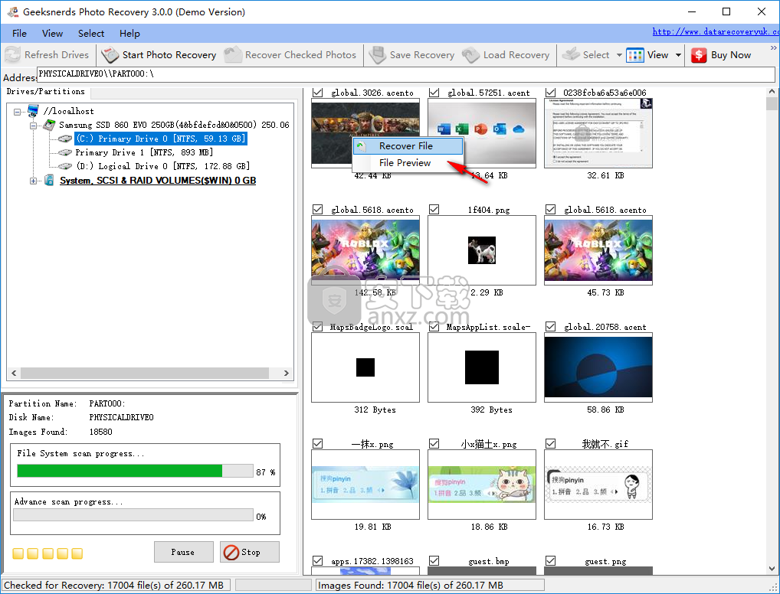
Task: Open the Help menu
Action: (x=129, y=34)
